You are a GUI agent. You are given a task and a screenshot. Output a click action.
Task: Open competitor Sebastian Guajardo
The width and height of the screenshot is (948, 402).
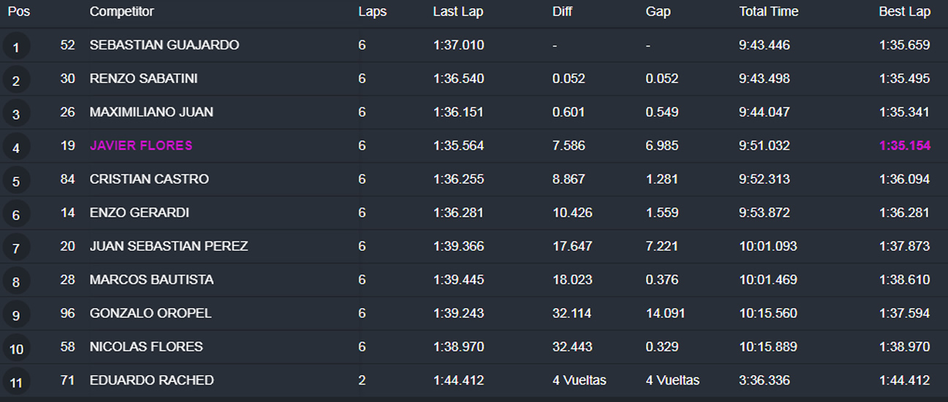[164, 45]
